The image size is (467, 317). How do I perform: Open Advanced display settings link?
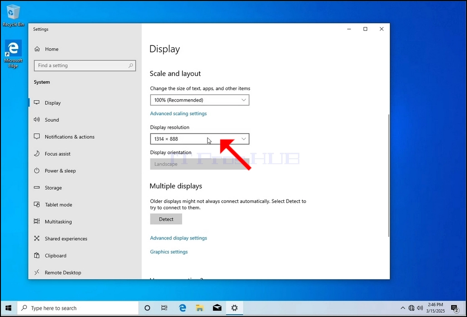(x=179, y=238)
